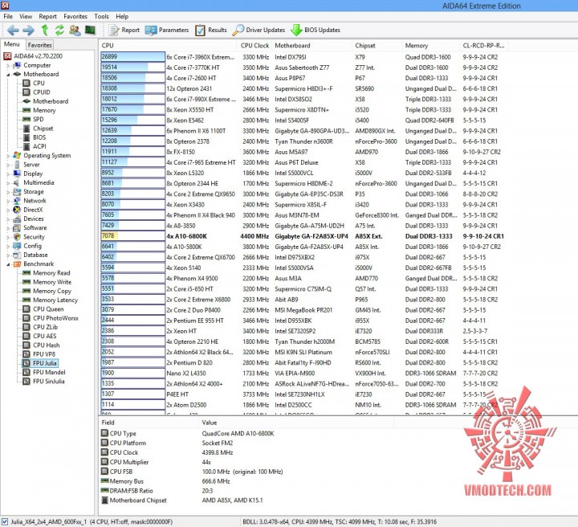
Task: Select the 26899 score bar row
Action: click(x=132, y=57)
